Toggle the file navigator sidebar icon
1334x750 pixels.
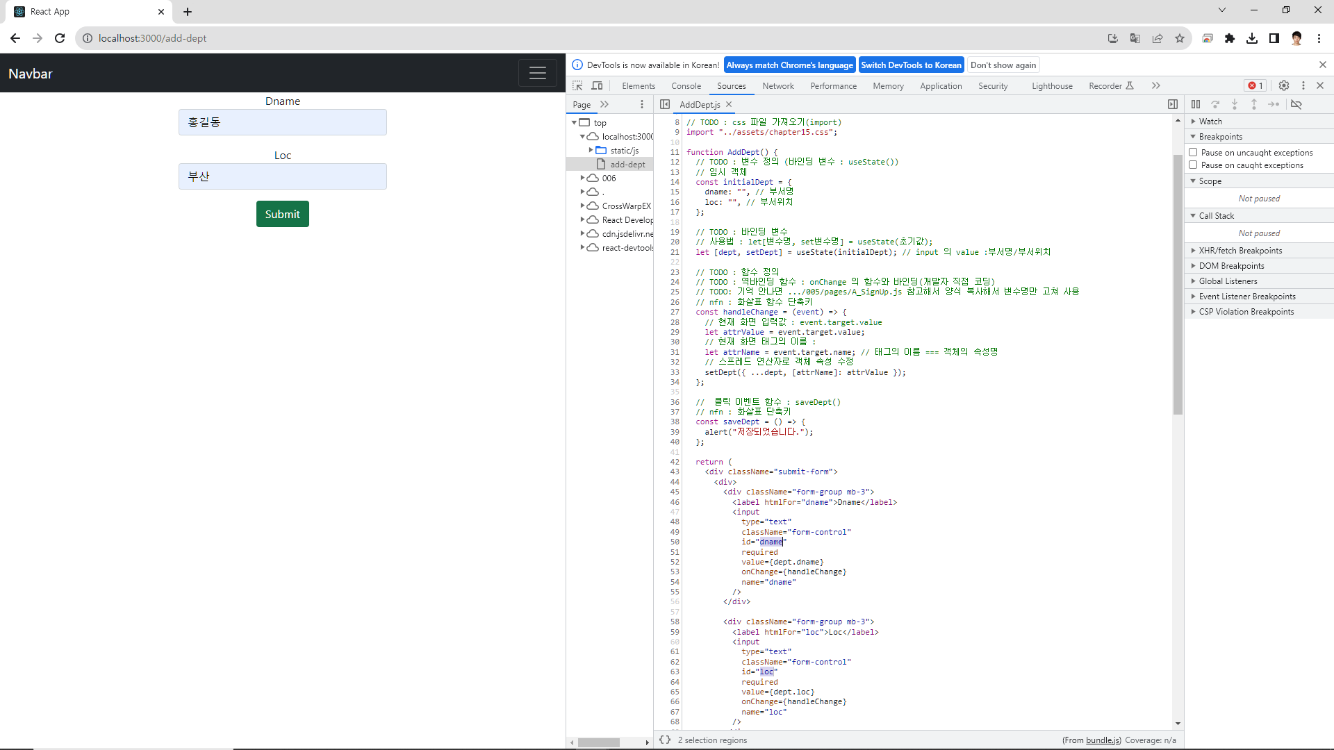pyautogui.click(x=665, y=104)
